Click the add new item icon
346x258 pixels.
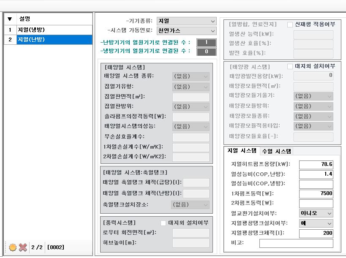click(12, 247)
